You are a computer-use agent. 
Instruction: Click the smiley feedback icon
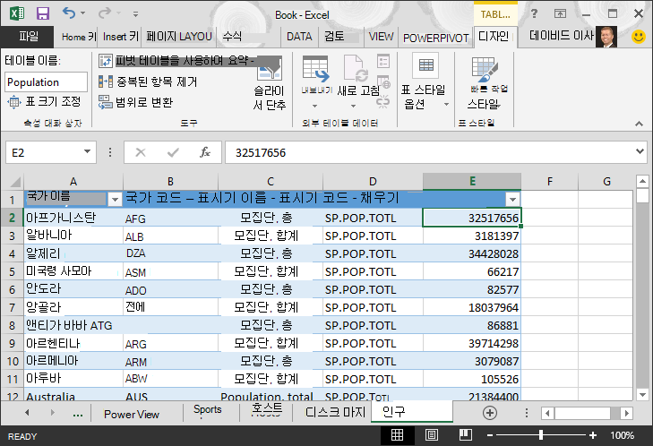click(639, 37)
